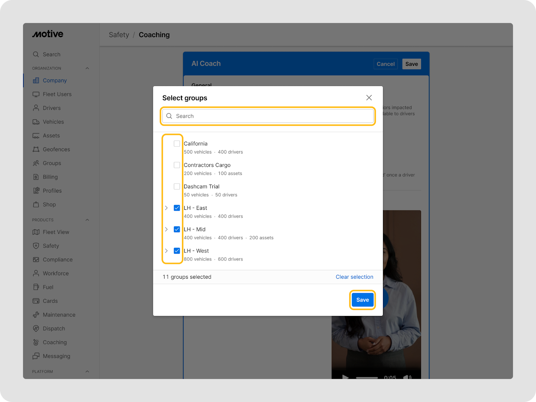
Task: Open the Billing icon in sidebar
Action: 36,177
